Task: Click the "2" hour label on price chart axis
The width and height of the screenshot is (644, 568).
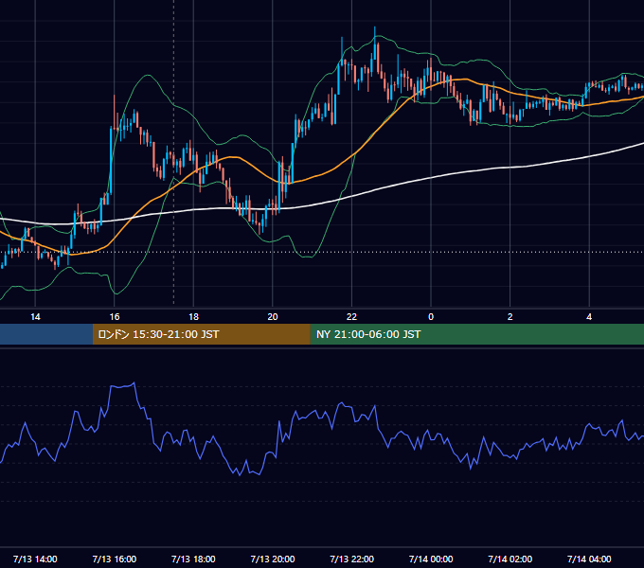Action: [x=510, y=317]
